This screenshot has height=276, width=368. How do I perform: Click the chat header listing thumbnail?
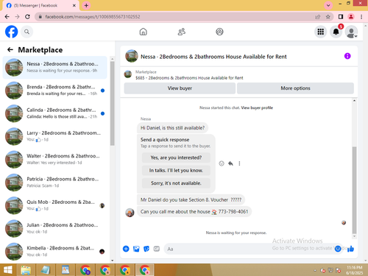pos(132,56)
